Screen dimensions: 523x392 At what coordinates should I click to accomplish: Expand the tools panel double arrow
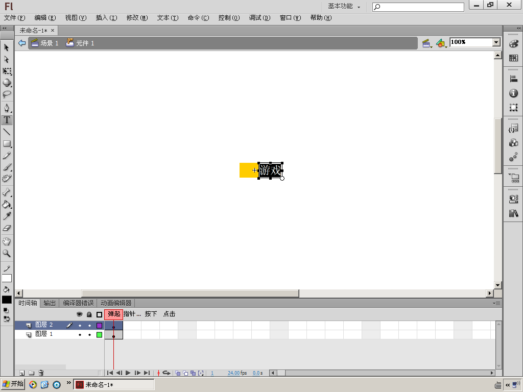5,29
